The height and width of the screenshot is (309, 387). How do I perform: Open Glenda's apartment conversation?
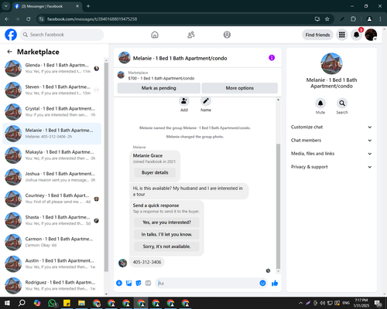(52, 69)
